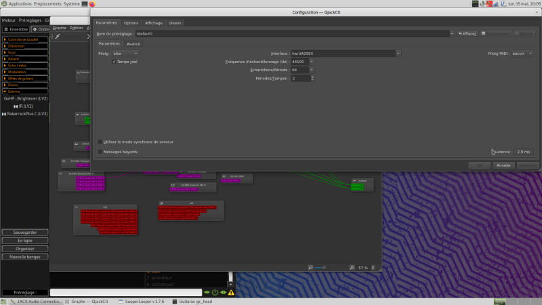Open the Pilote MIDI aucun dropdown
The image size is (542, 305).
coord(522,54)
